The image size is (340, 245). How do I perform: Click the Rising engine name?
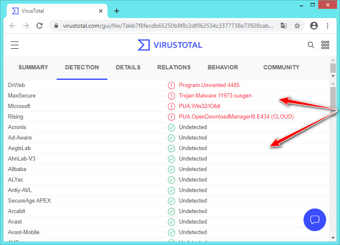[x=16, y=117]
